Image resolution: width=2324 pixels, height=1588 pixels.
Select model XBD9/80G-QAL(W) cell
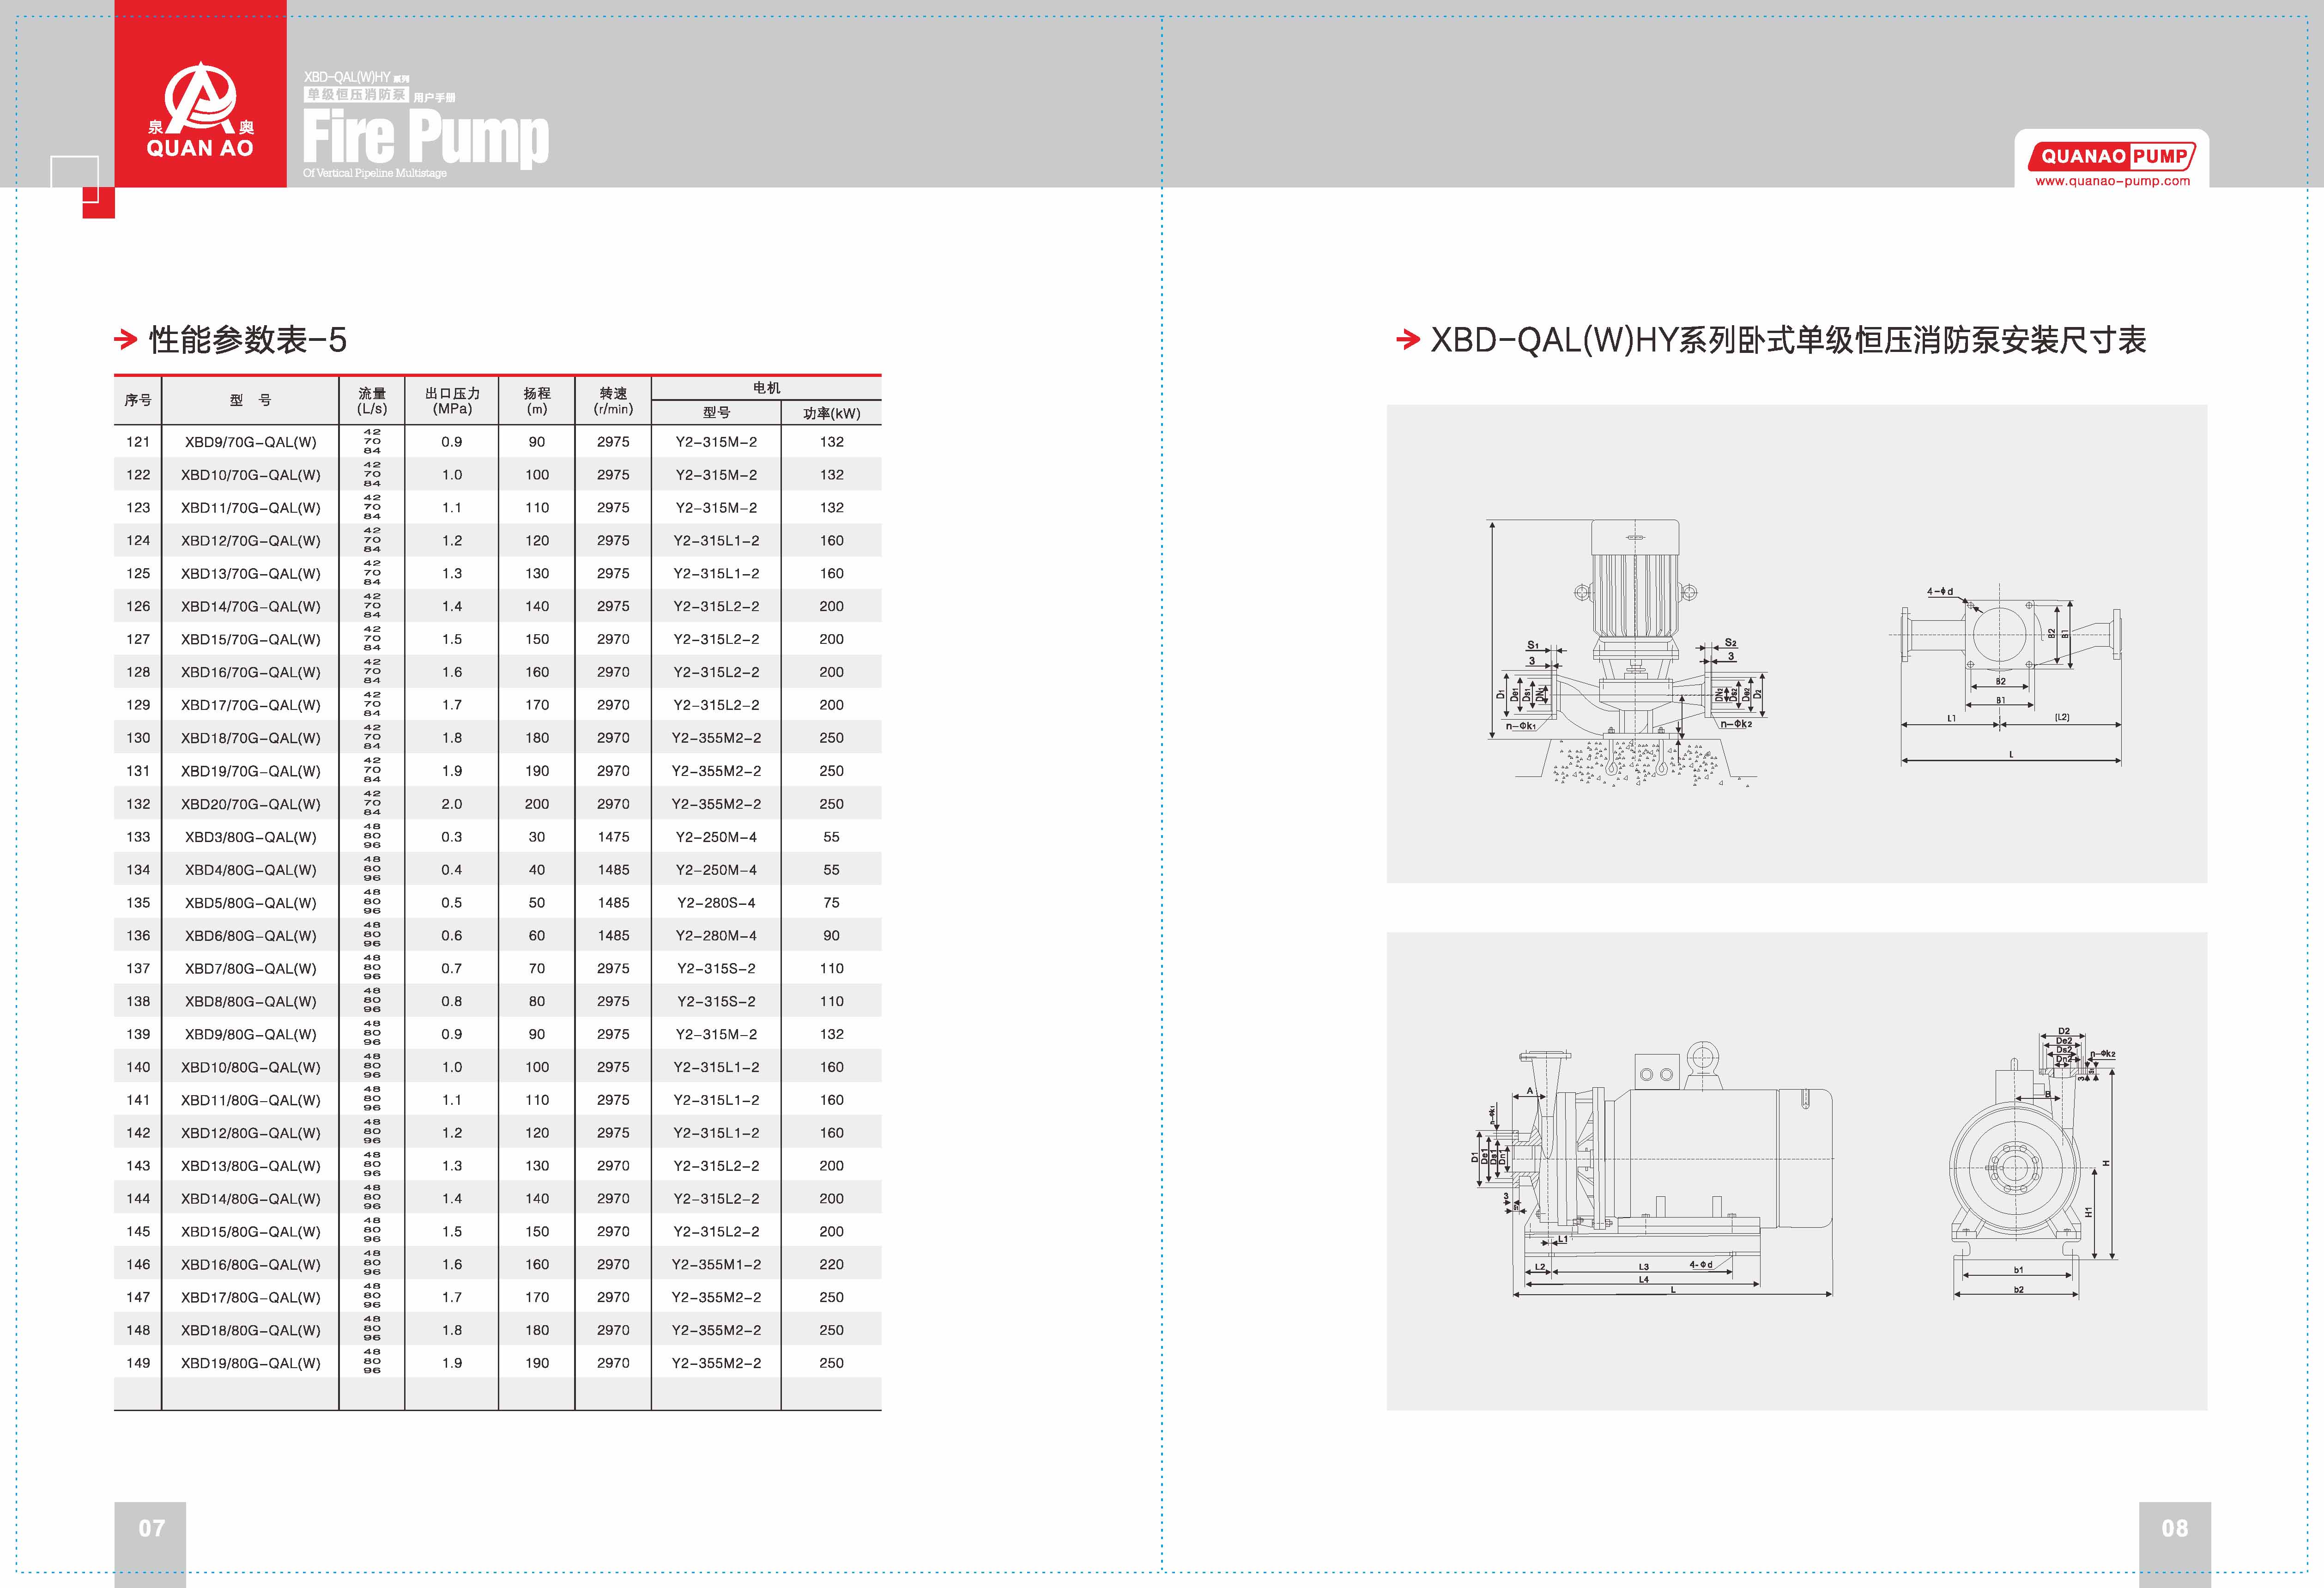[x=250, y=1034]
